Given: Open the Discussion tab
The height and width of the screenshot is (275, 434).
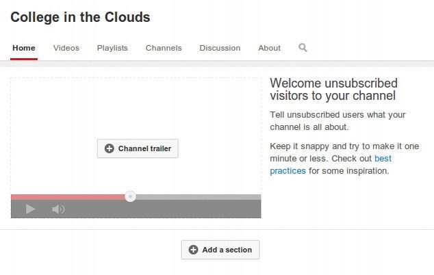Looking at the screenshot, I should (220, 48).
